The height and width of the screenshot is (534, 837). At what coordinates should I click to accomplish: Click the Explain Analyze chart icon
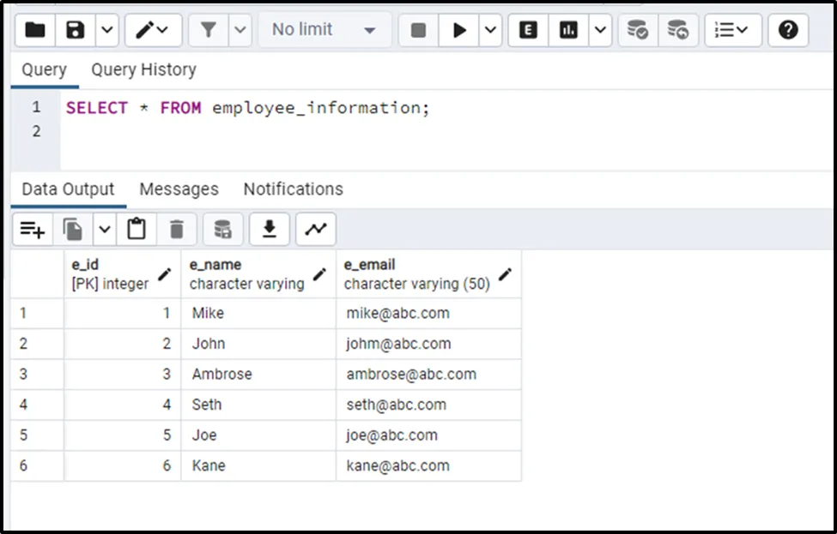568,30
